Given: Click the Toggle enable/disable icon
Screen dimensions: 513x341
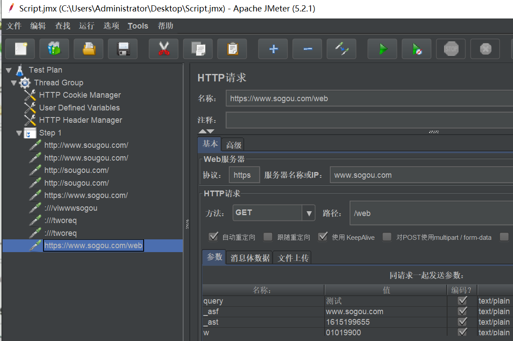Looking at the screenshot, I should [342, 49].
